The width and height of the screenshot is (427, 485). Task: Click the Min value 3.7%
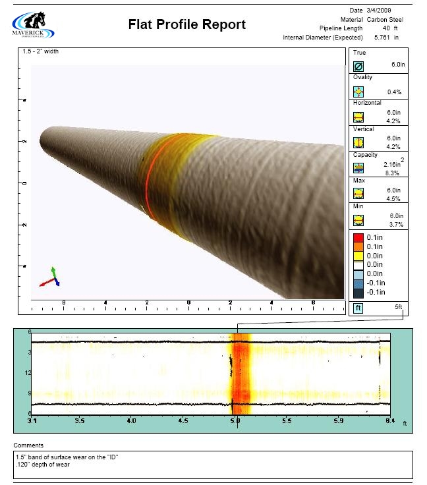396,224
